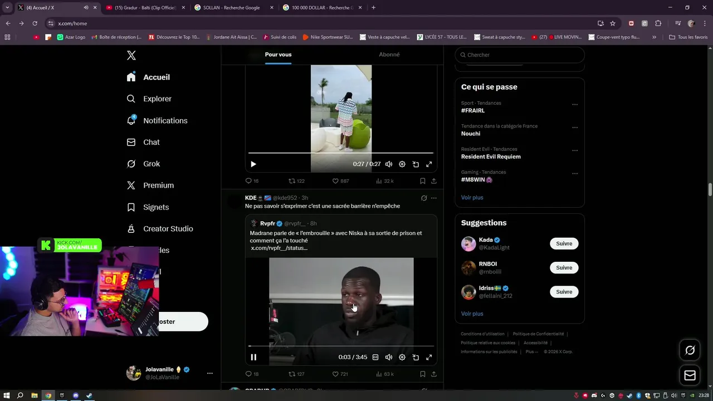This screenshot has height=401, width=713.
Task: Open floating messages envelope button
Action: 690,376
